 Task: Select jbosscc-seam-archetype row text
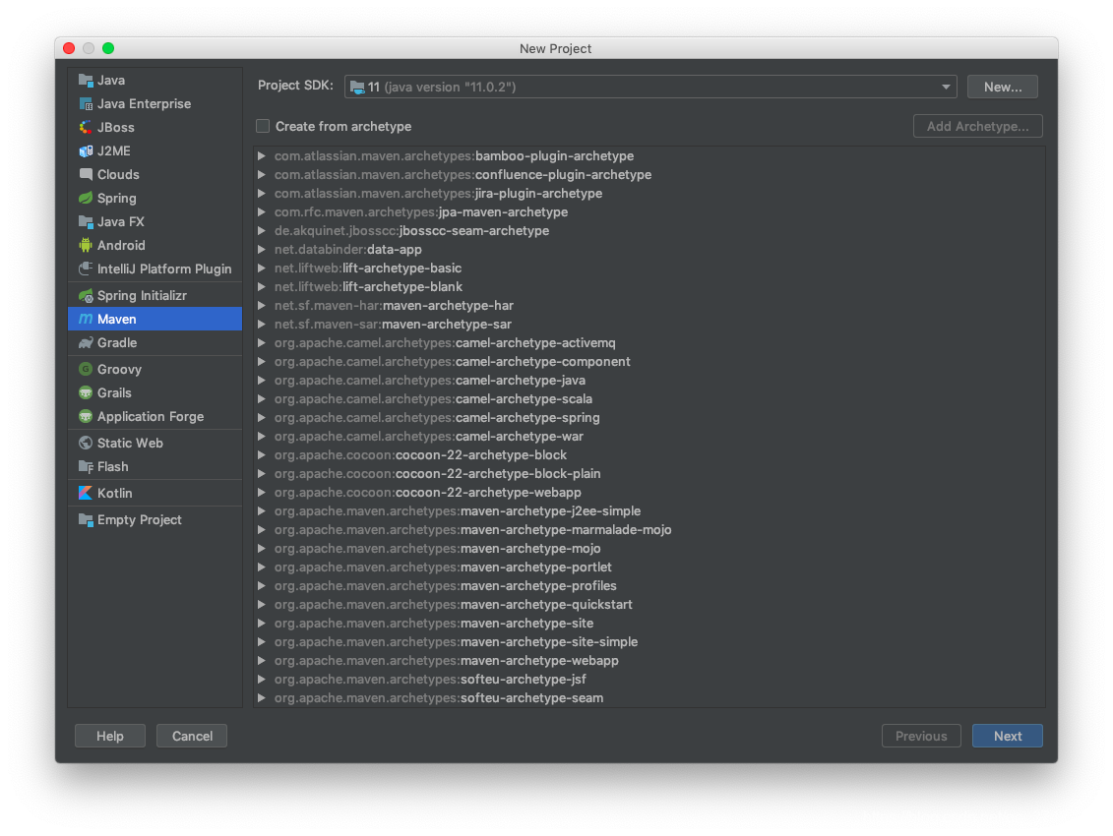point(411,231)
